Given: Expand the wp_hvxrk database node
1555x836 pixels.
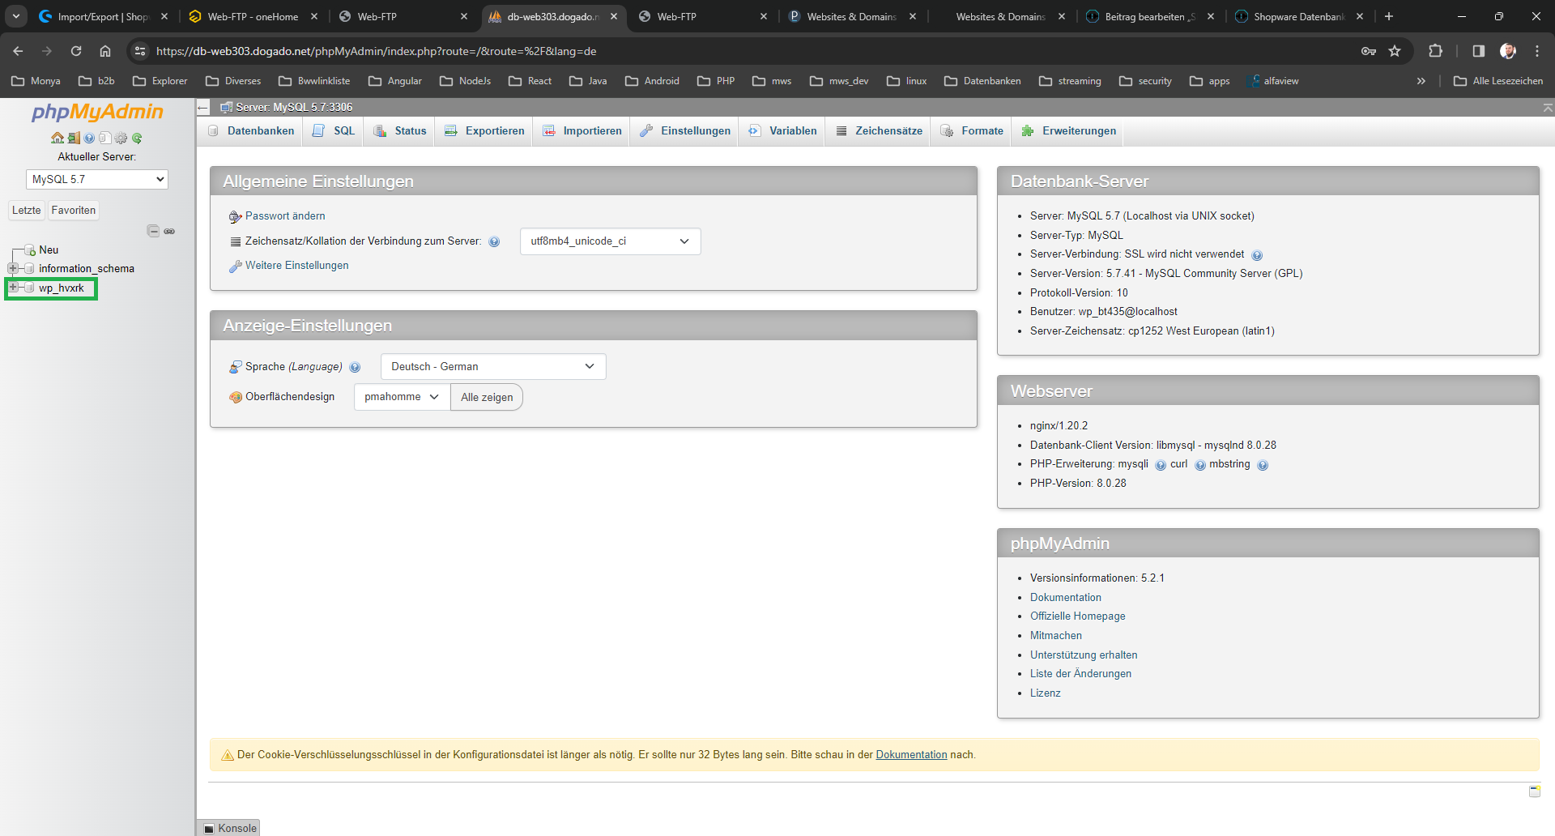Looking at the screenshot, I should (13, 288).
